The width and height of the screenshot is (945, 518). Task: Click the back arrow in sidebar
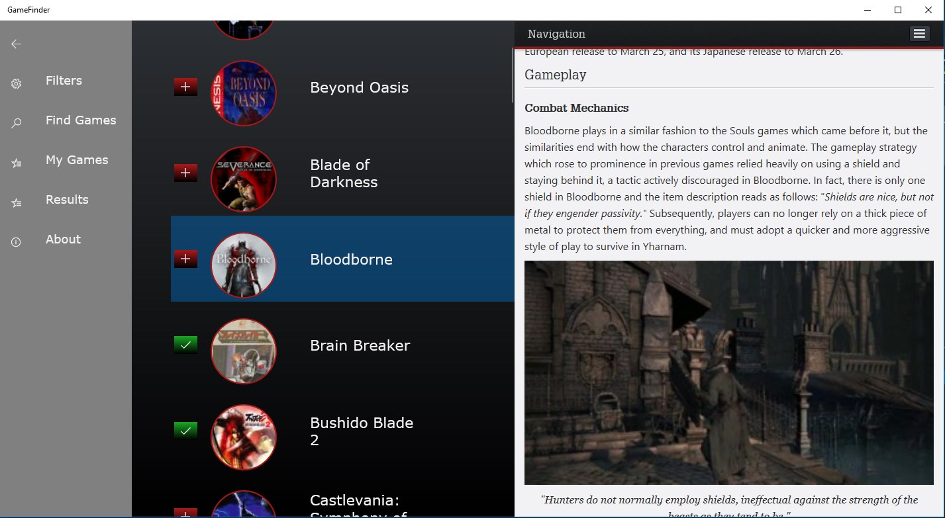pyautogui.click(x=17, y=44)
